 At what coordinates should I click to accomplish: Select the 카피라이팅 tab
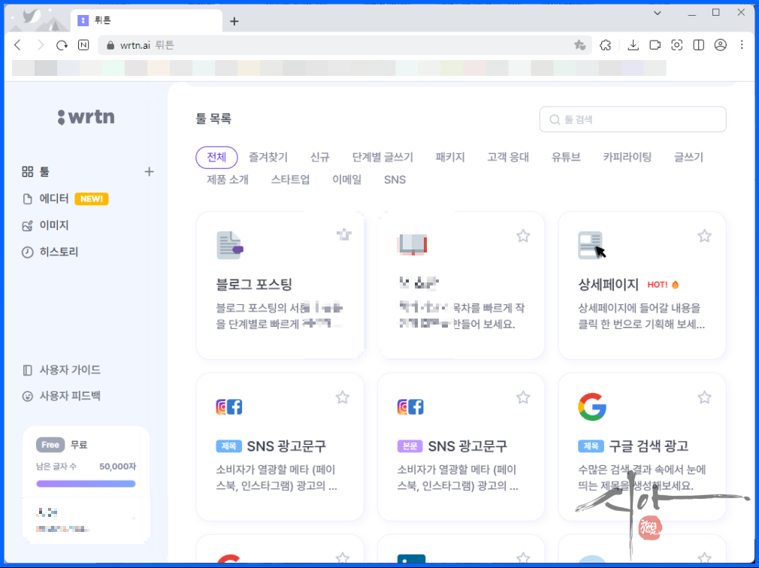pyautogui.click(x=627, y=157)
